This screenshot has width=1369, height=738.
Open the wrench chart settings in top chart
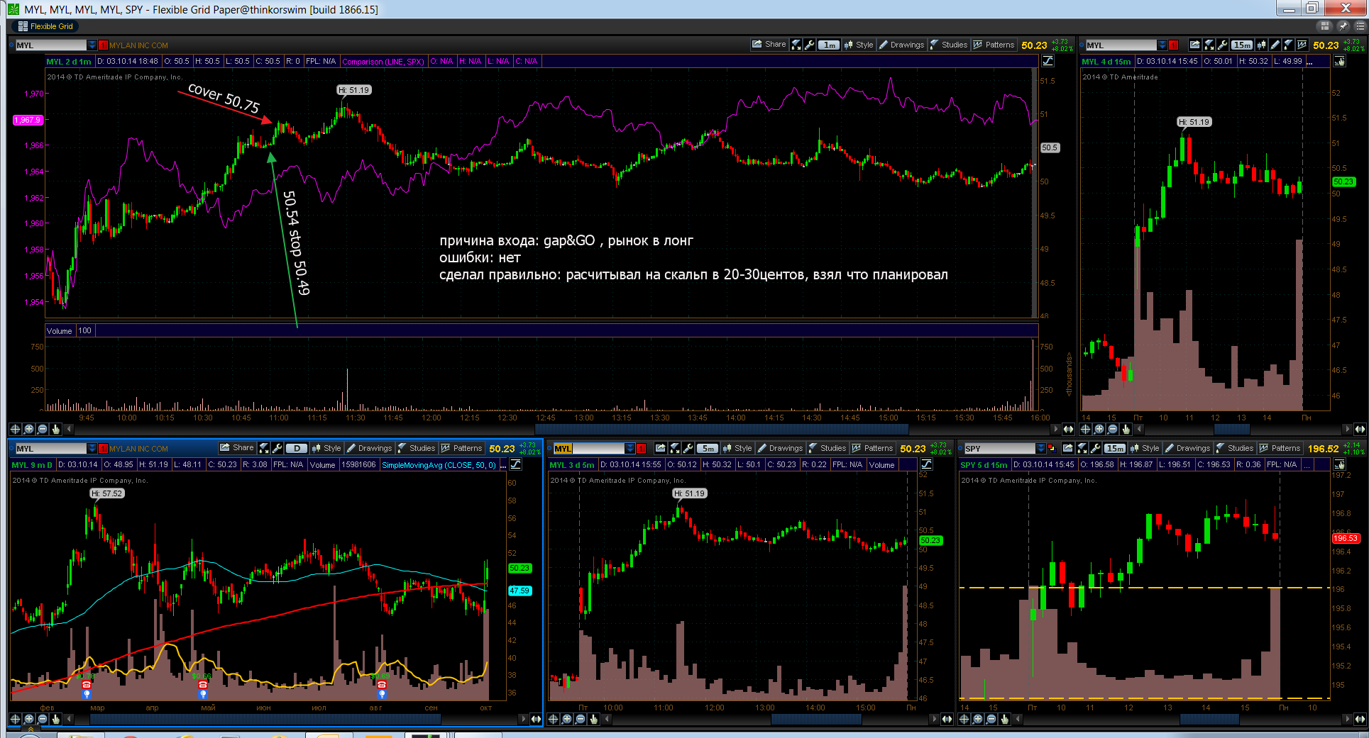pos(809,45)
